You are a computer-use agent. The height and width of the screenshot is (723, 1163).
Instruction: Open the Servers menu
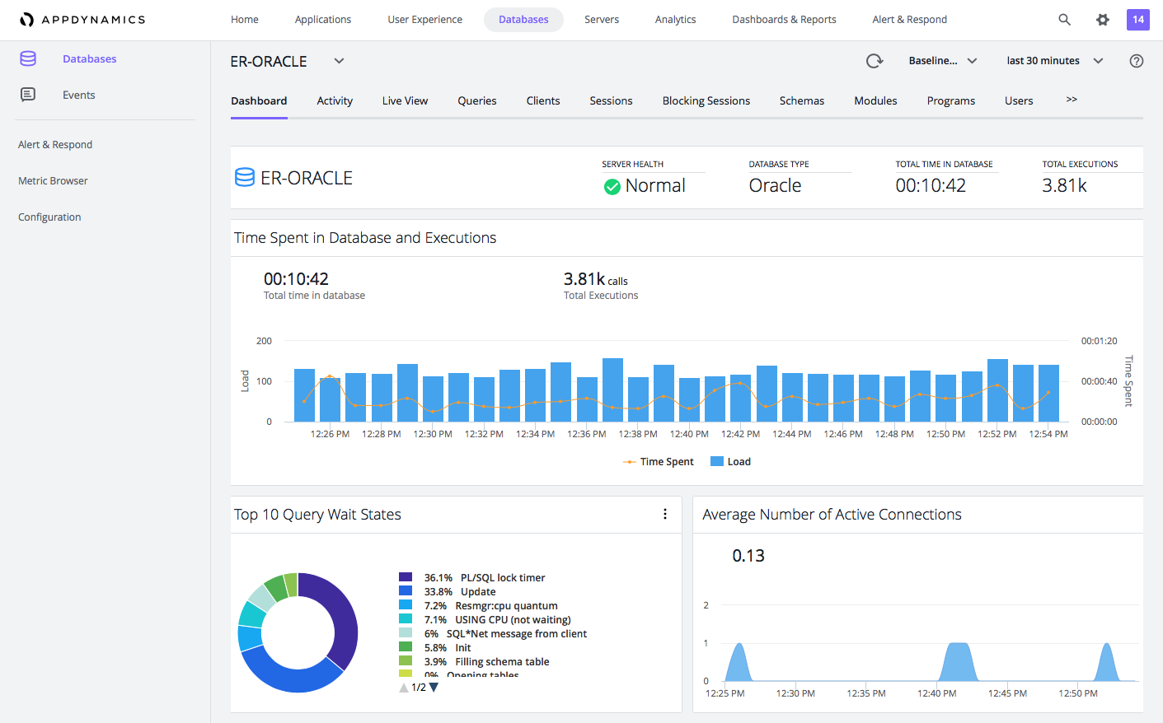click(602, 20)
